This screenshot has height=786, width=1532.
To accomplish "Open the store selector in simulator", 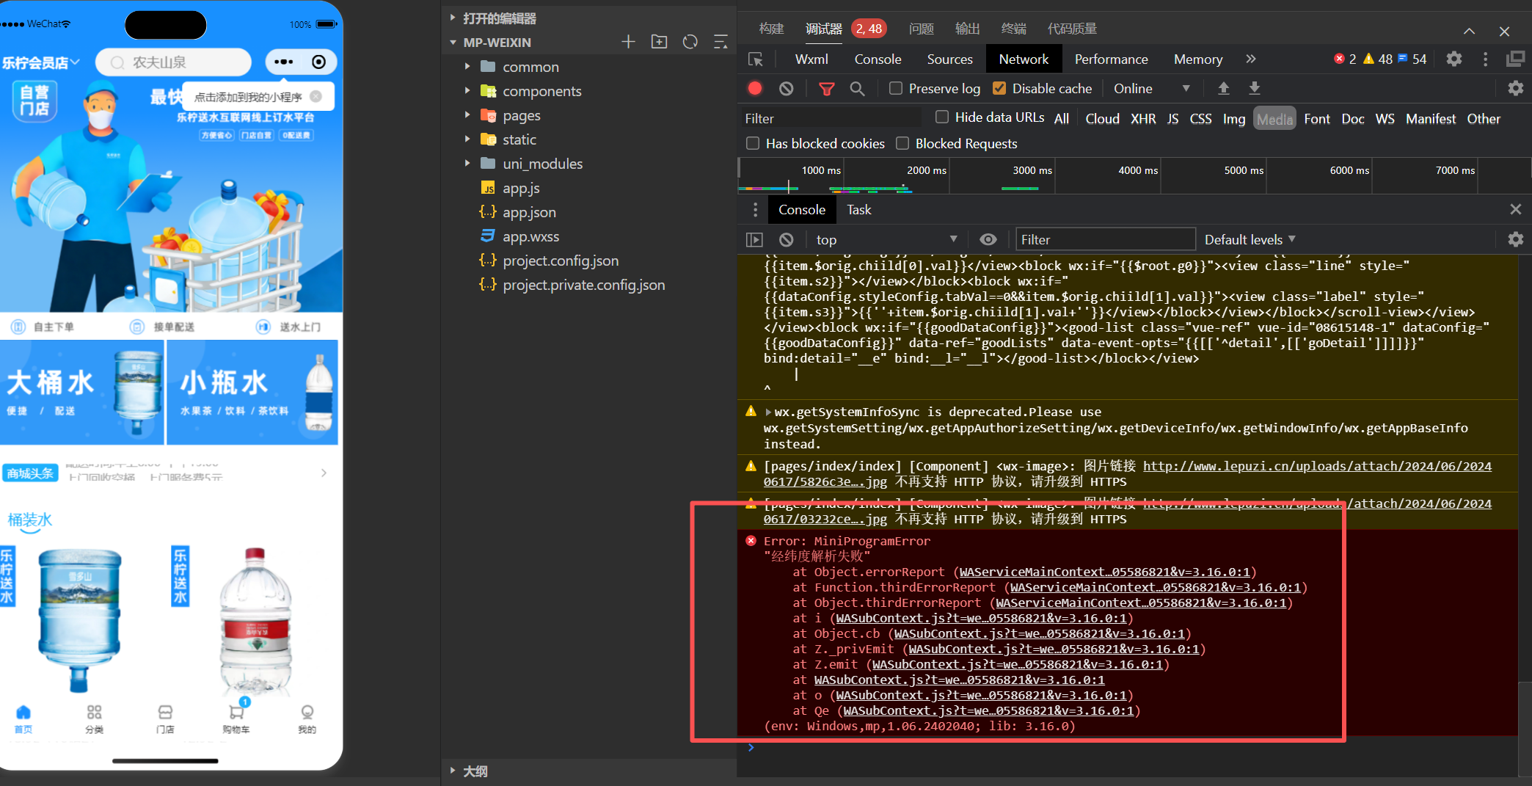I will pyautogui.click(x=40, y=63).
